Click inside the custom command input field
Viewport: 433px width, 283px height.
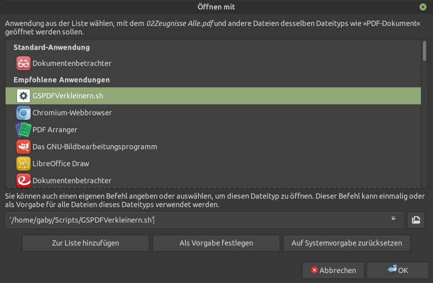pos(189,219)
